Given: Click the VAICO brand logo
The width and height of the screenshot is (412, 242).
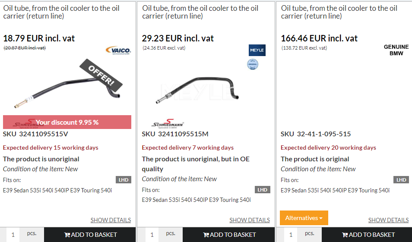Looking at the screenshot, I should click(x=118, y=50).
